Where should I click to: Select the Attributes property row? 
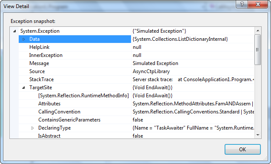click(x=137, y=104)
